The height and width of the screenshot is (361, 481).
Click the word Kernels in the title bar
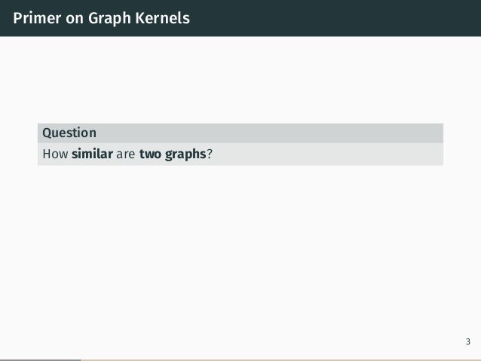tap(162, 18)
